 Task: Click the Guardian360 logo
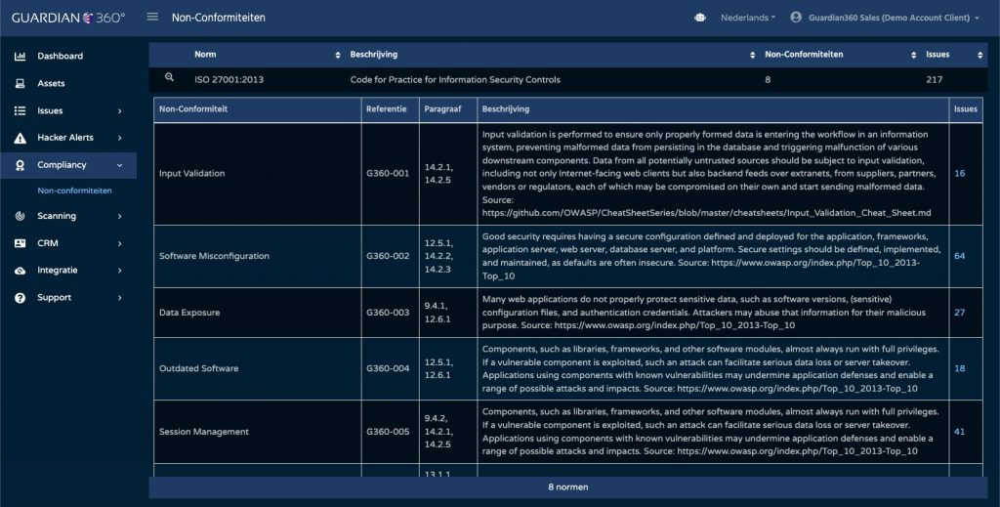[x=68, y=18]
